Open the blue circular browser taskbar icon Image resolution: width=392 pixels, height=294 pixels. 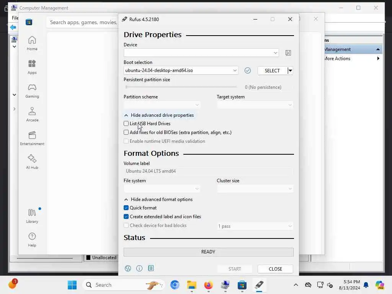pos(175,285)
